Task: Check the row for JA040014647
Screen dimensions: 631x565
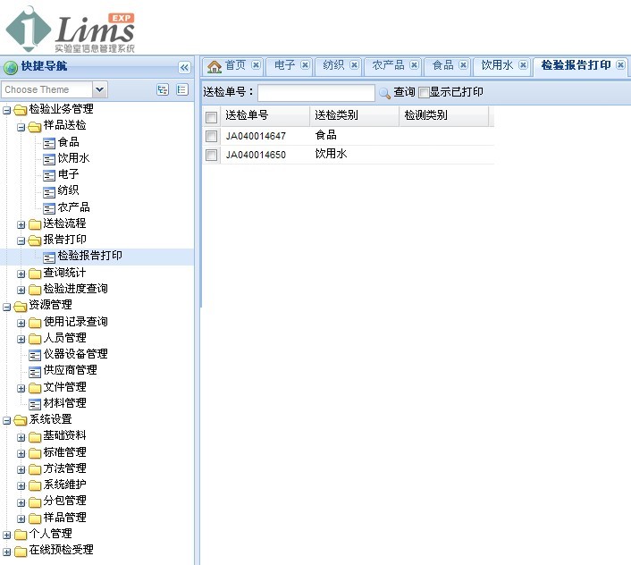Action: [x=212, y=136]
